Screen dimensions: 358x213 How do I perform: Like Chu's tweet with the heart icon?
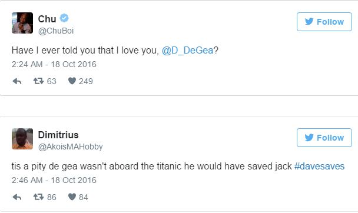click(72, 81)
